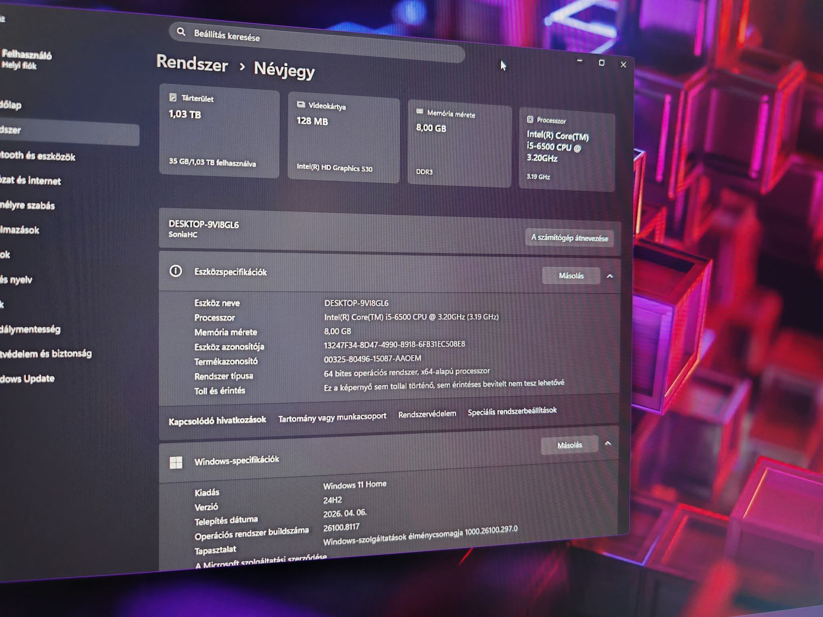Screen dimensions: 823x617
Task: Collapse the Windows-specifikációk section chevron
Action: pos(608,443)
